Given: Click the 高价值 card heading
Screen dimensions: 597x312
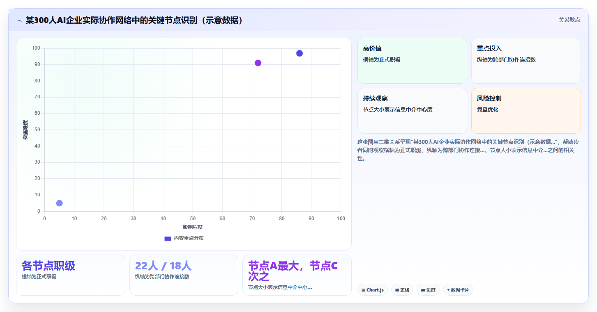Looking at the screenshot, I should [372, 48].
